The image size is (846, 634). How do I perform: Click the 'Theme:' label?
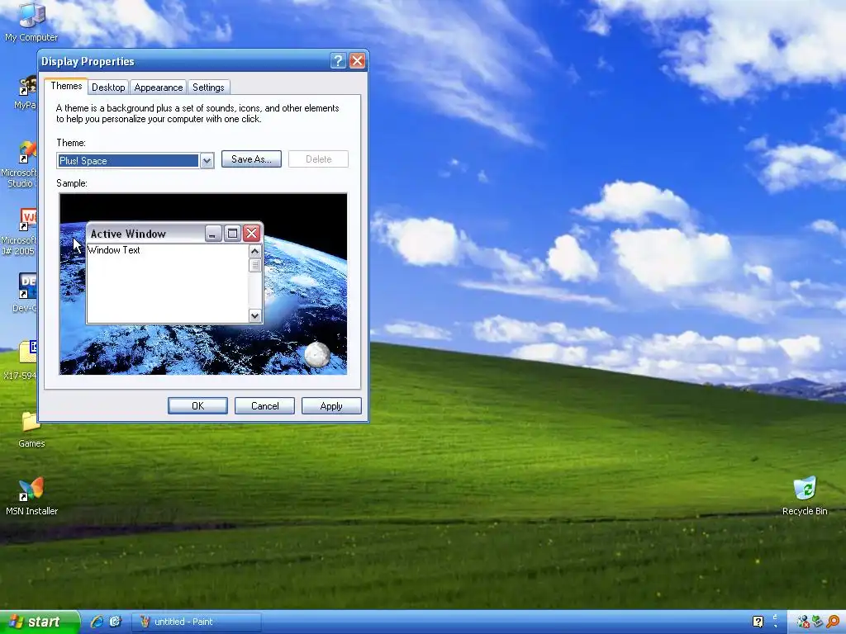[x=71, y=143]
